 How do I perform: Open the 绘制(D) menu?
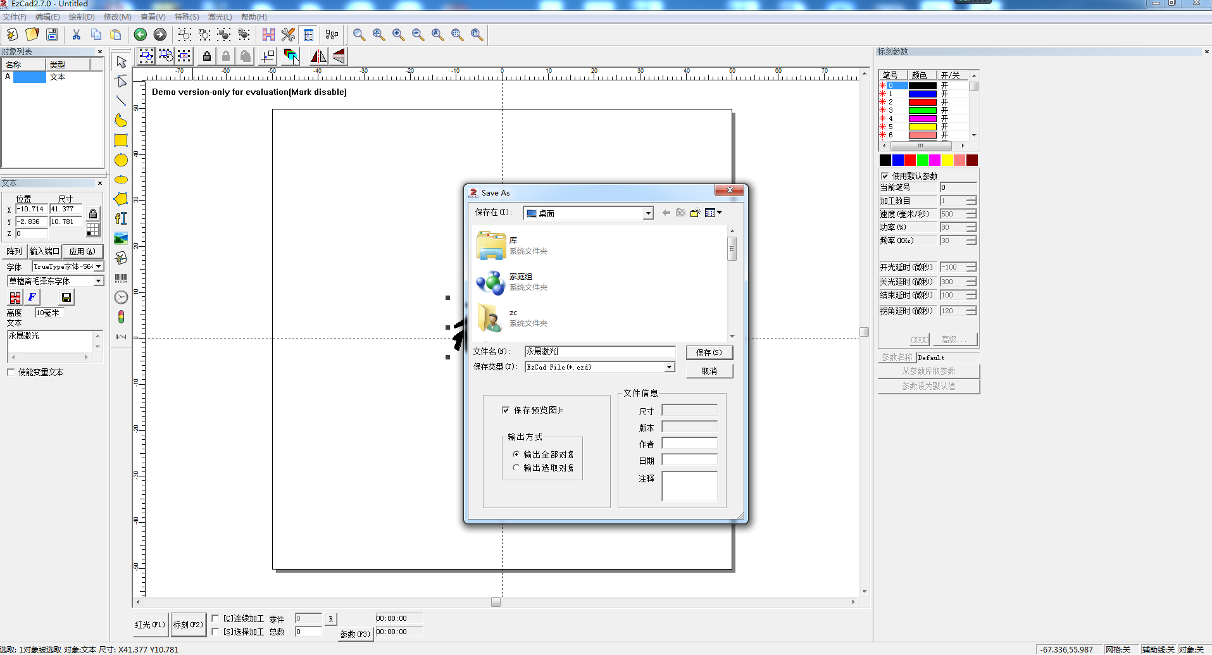81,17
